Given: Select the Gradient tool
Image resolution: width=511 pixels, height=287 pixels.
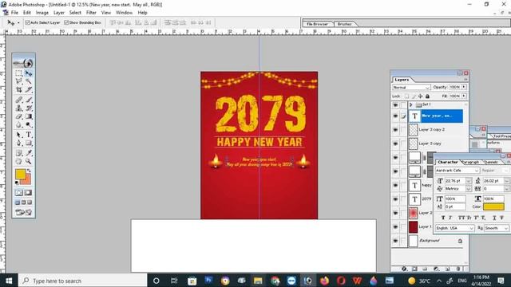Looking at the screenshot, I should click(29, 116).
